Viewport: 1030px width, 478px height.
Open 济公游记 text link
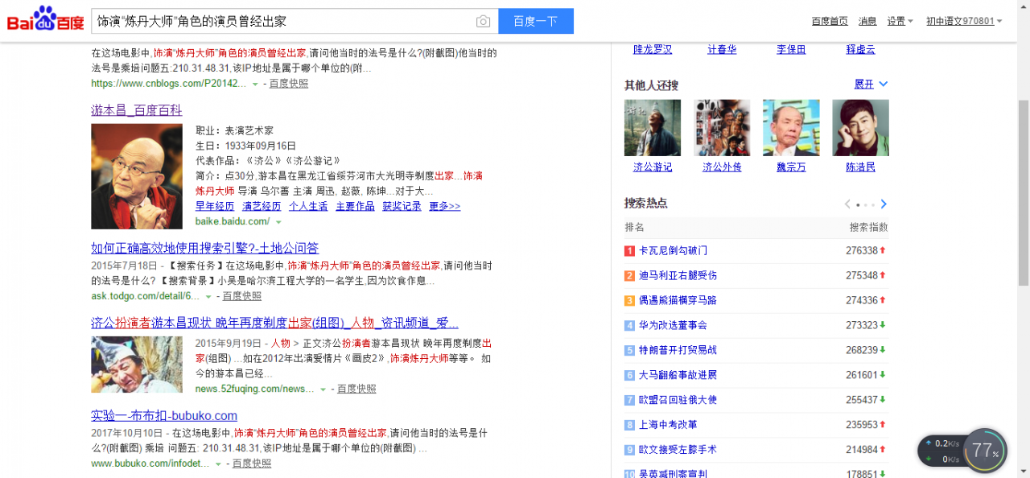[x=653, y=167]
